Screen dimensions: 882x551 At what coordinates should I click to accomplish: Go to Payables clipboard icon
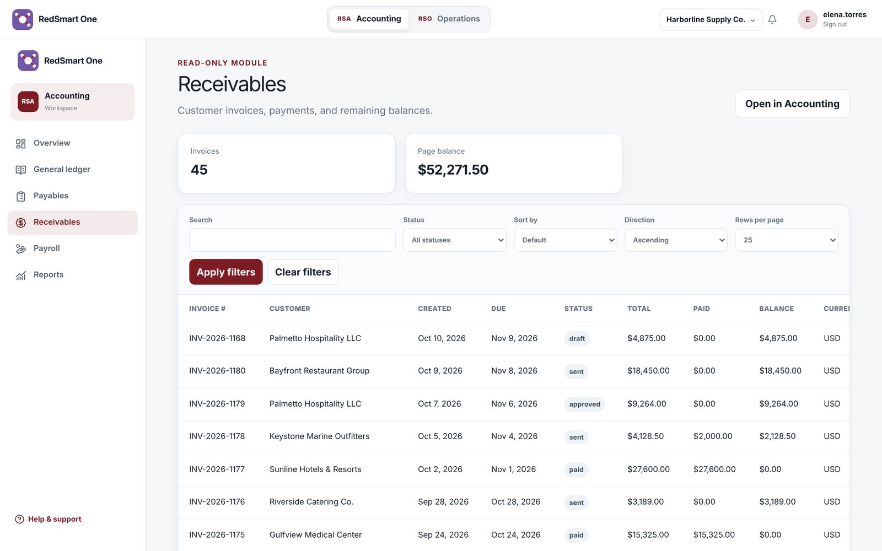pyautogui.click(x=21, y=196)
